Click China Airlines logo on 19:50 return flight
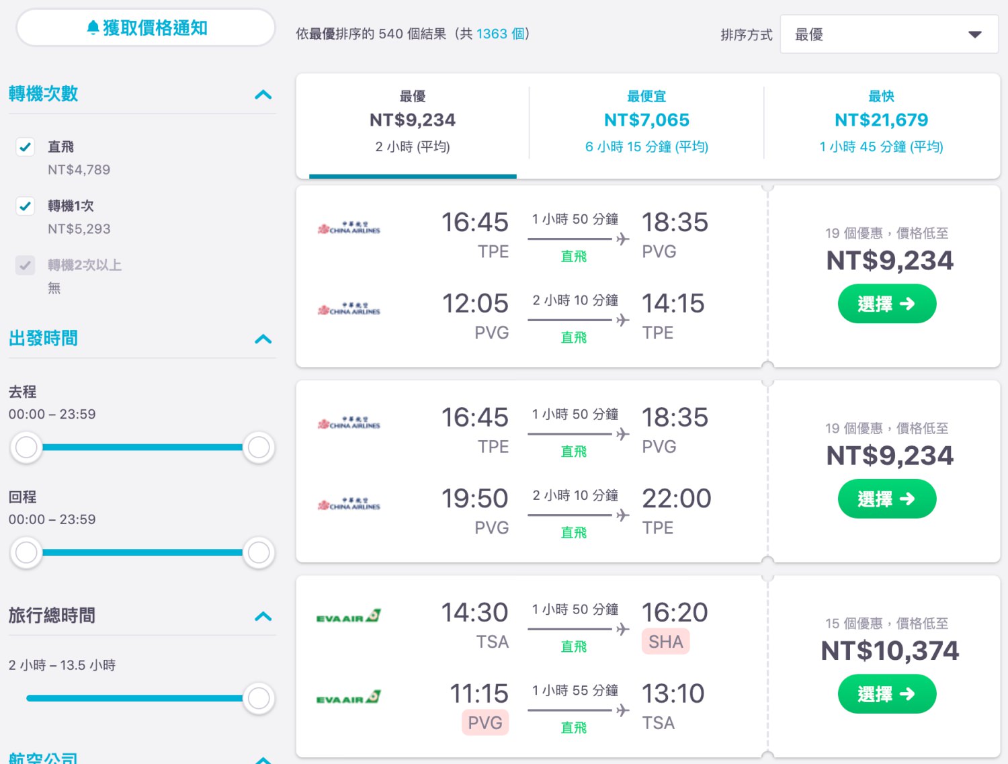 tap(349, 505)
